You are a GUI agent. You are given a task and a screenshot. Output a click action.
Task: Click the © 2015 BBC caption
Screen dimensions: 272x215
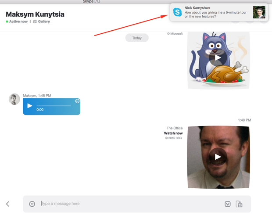tap(173, 138)
